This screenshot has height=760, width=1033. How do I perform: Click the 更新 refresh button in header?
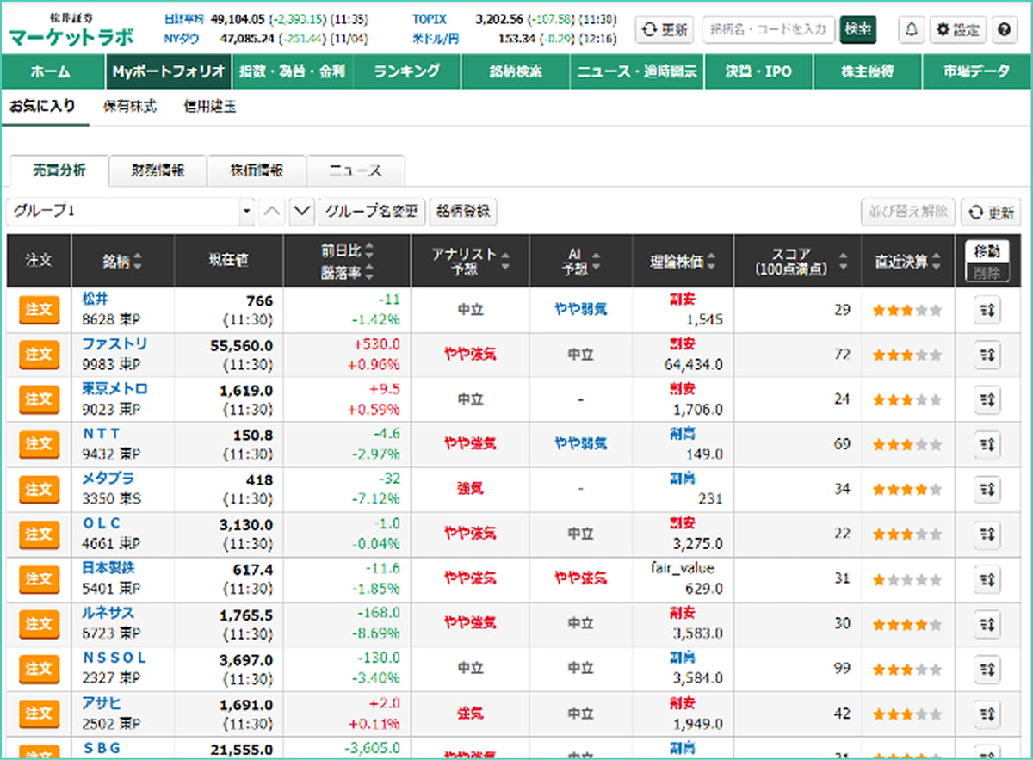[x=665, y=29]
